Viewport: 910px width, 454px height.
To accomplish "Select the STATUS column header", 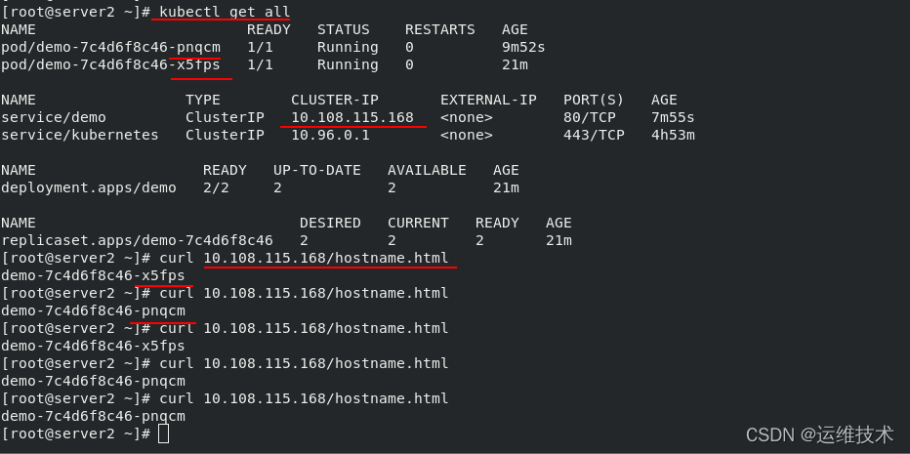I will 343,29.
